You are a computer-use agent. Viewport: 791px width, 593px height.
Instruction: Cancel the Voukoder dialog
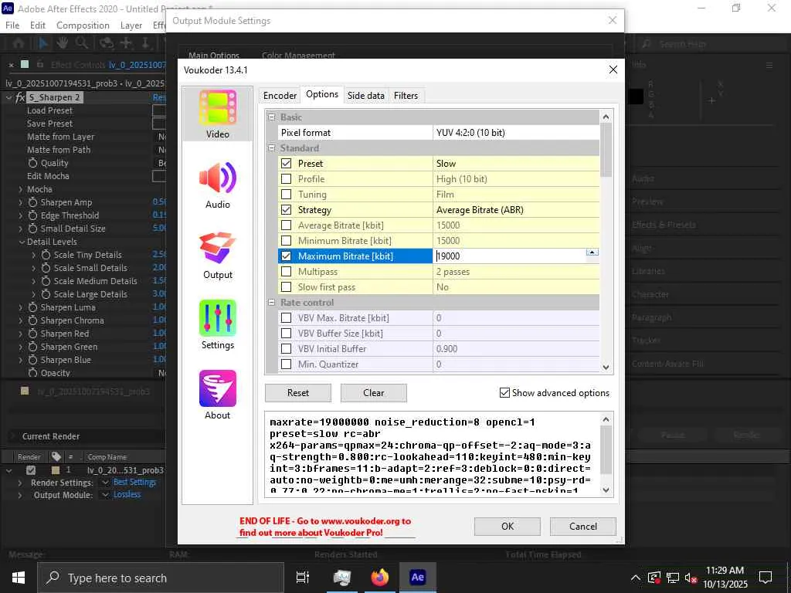pyautogui.click(x=582, y=527)
